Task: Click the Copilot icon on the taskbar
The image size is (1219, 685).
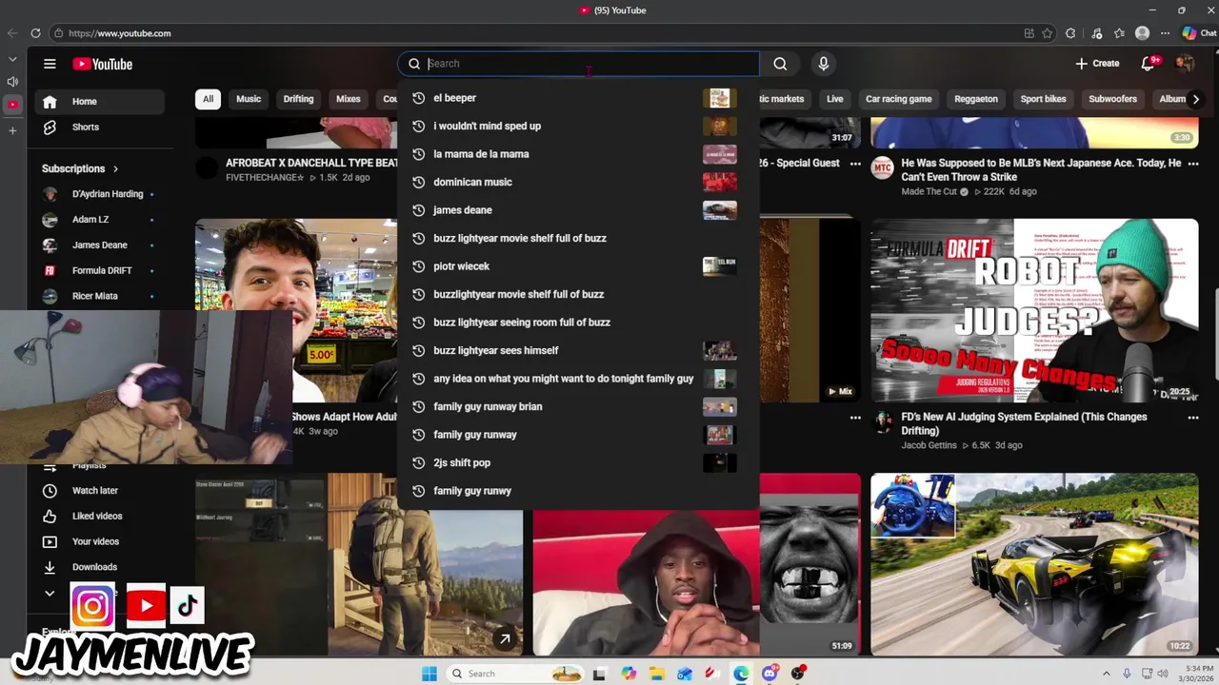Action: 629,674
